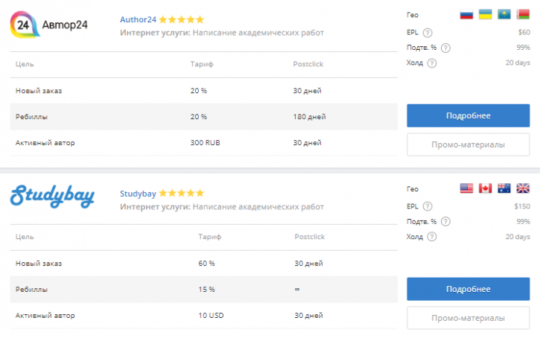
Task: Open Промо-материалы for Studybay
Action: click(x=468, y=318)
